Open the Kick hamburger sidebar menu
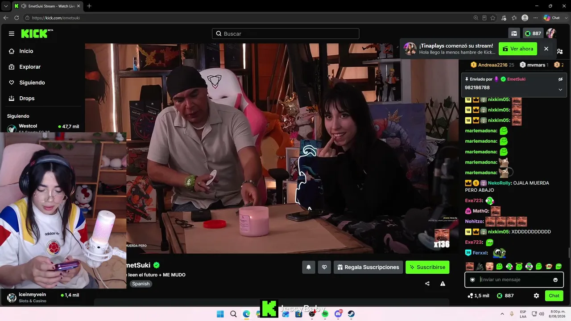Screen dimensions: 571x321 click(12, 33)
